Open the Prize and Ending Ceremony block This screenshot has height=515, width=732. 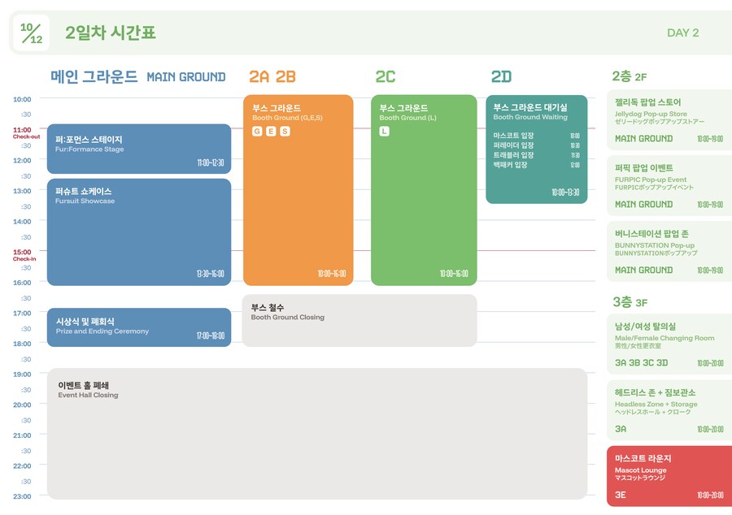click(139, 327)
